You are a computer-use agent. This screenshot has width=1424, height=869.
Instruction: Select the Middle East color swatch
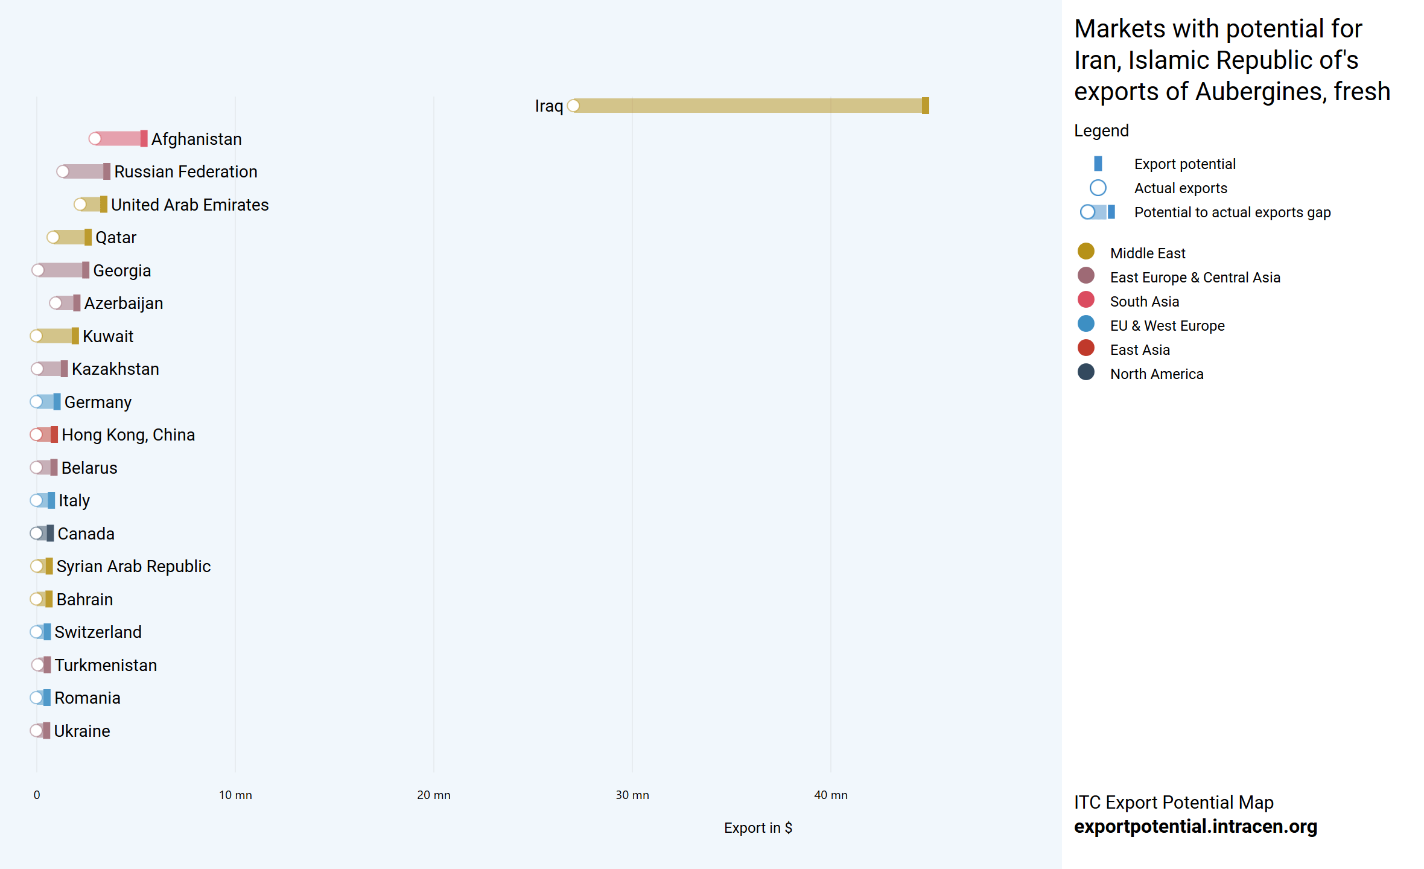1085,252
